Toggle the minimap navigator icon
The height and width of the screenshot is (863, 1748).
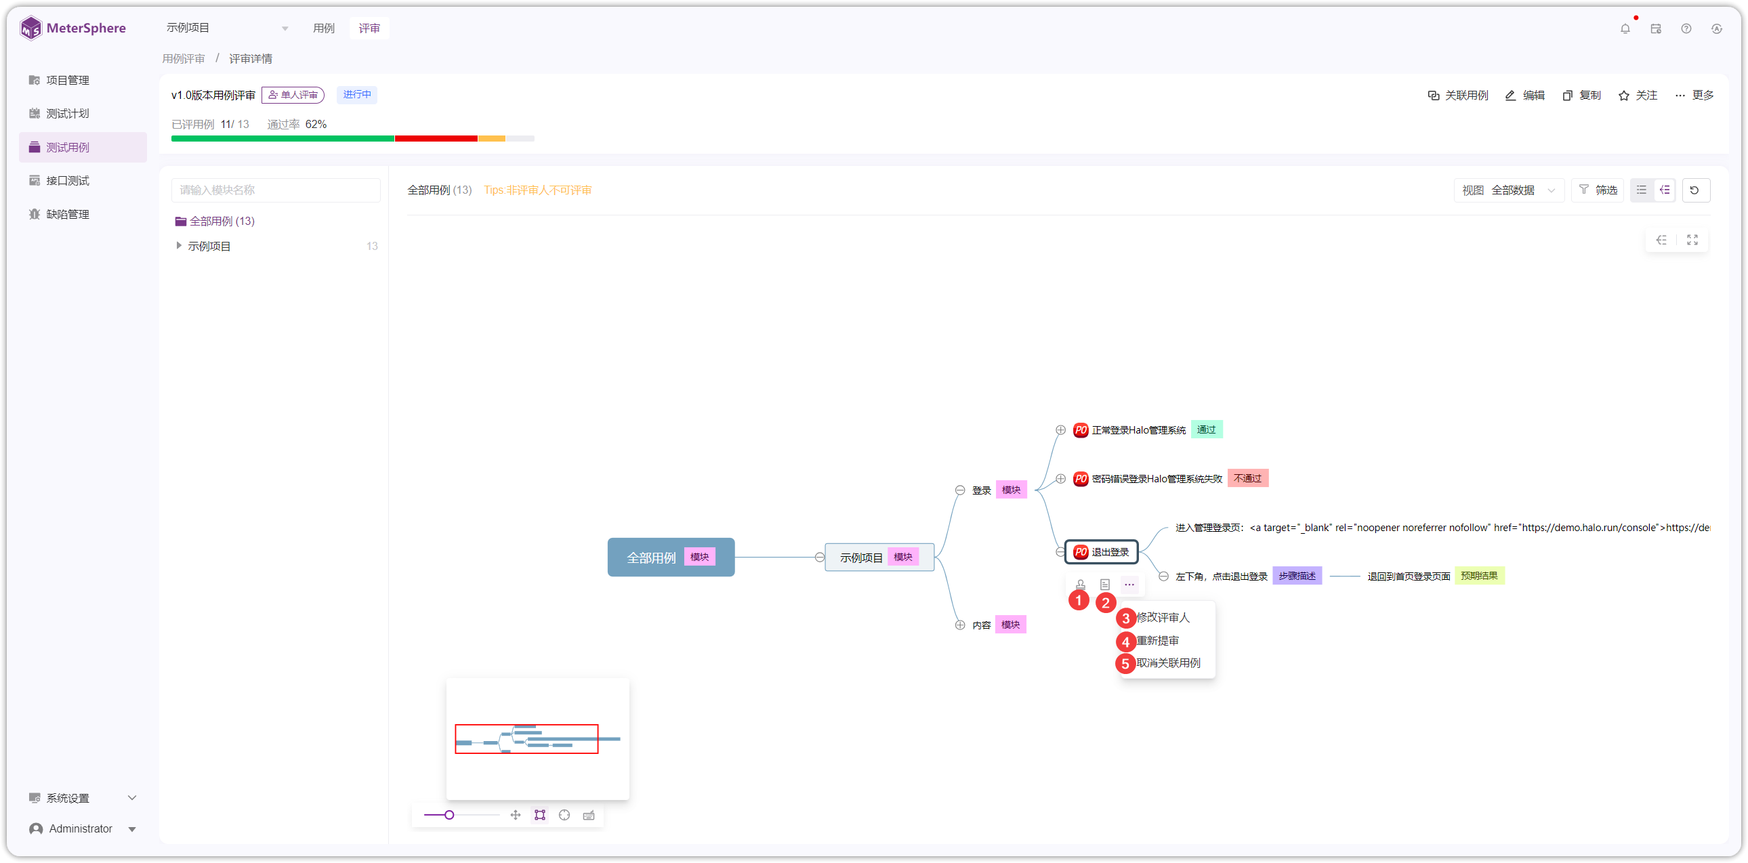[539, 815]
